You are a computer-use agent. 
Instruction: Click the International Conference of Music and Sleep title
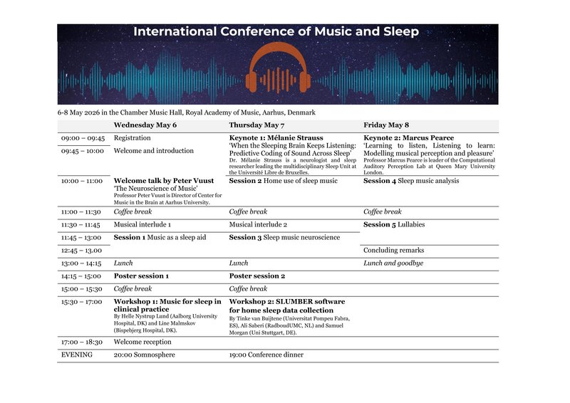tap(276, 32)
